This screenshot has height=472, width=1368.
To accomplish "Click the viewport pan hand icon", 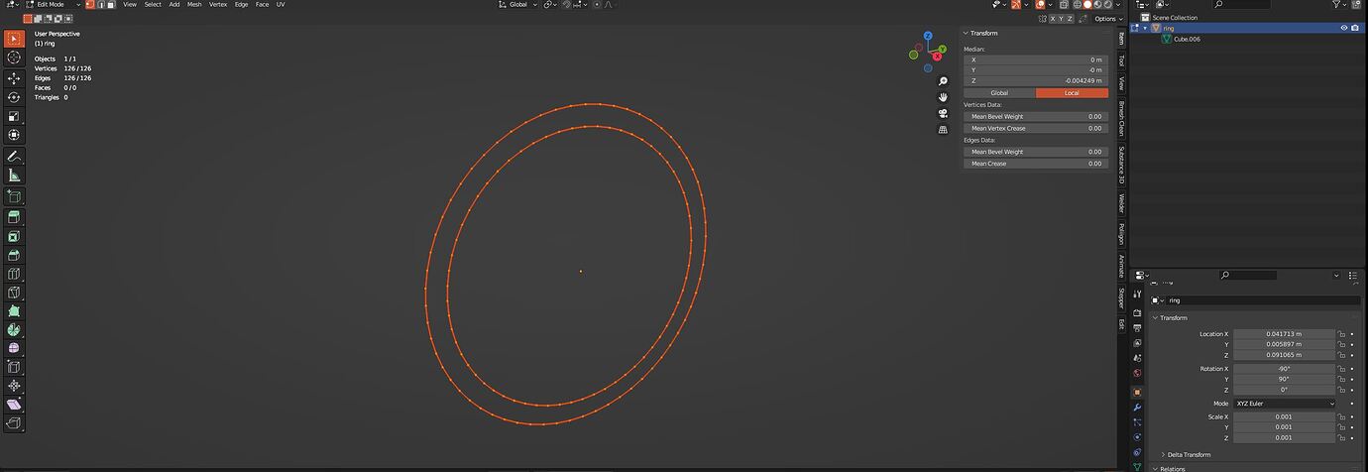I will [x=943, y=97].
